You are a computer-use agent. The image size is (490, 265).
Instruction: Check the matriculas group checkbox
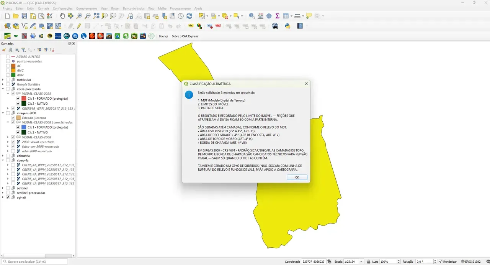(8, 80)
